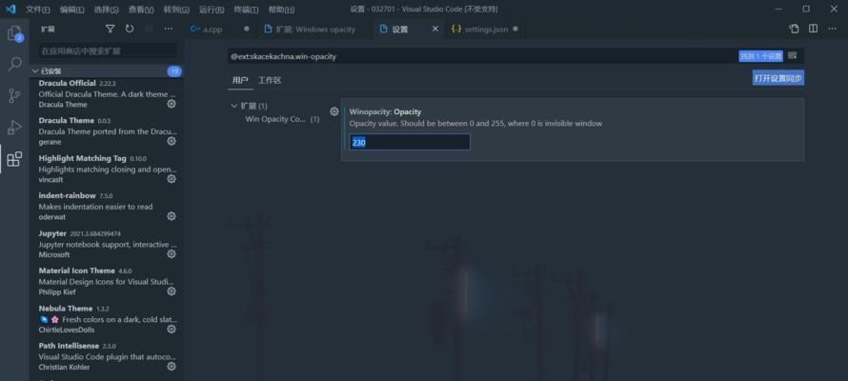
Task: Open the indent-rainbow extension entry
Action: (107, 206)
